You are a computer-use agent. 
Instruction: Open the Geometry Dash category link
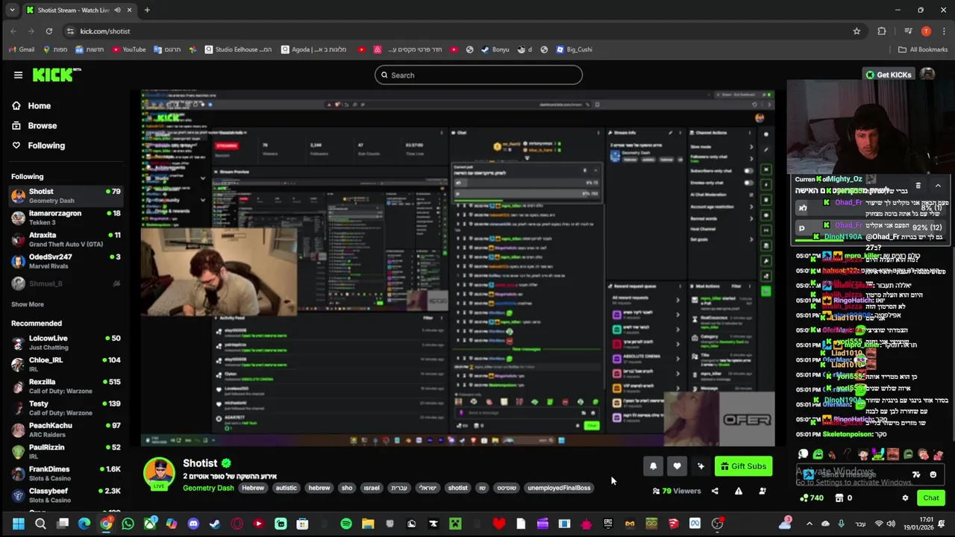(208, 488)
